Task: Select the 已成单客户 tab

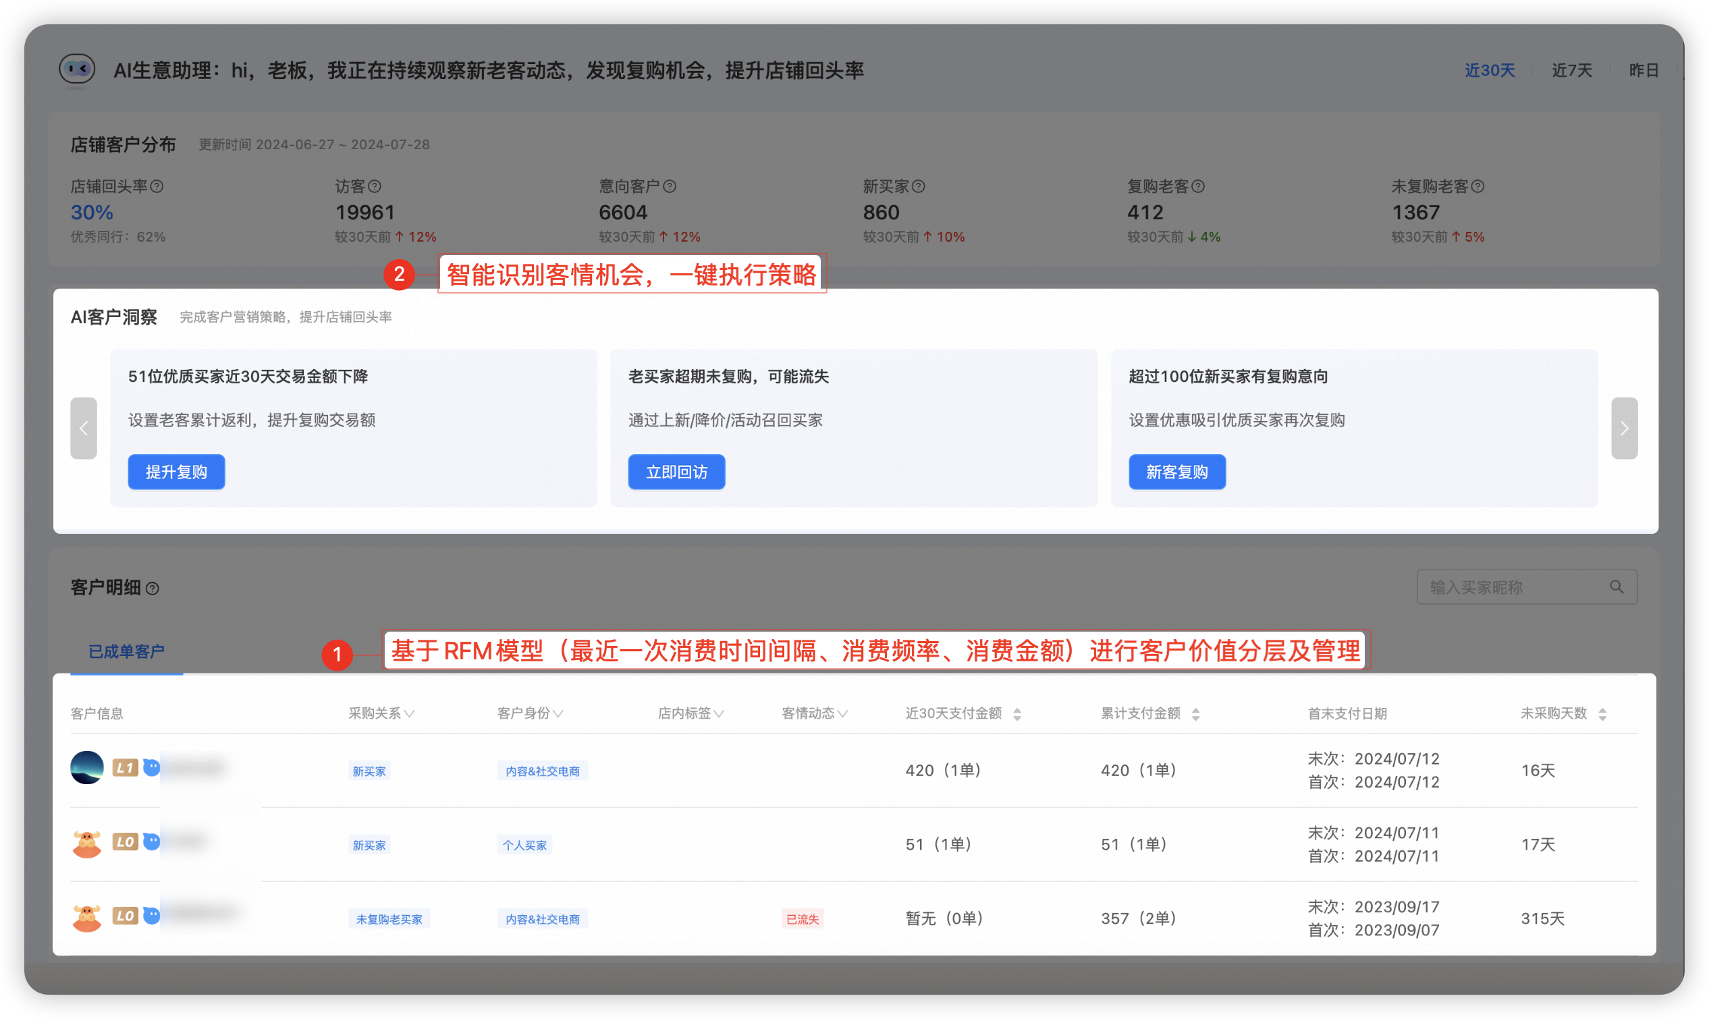Action: pos(126,653)
